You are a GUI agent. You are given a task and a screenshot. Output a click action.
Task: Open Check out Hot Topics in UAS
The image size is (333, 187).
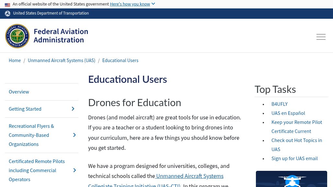coord(296,145)
